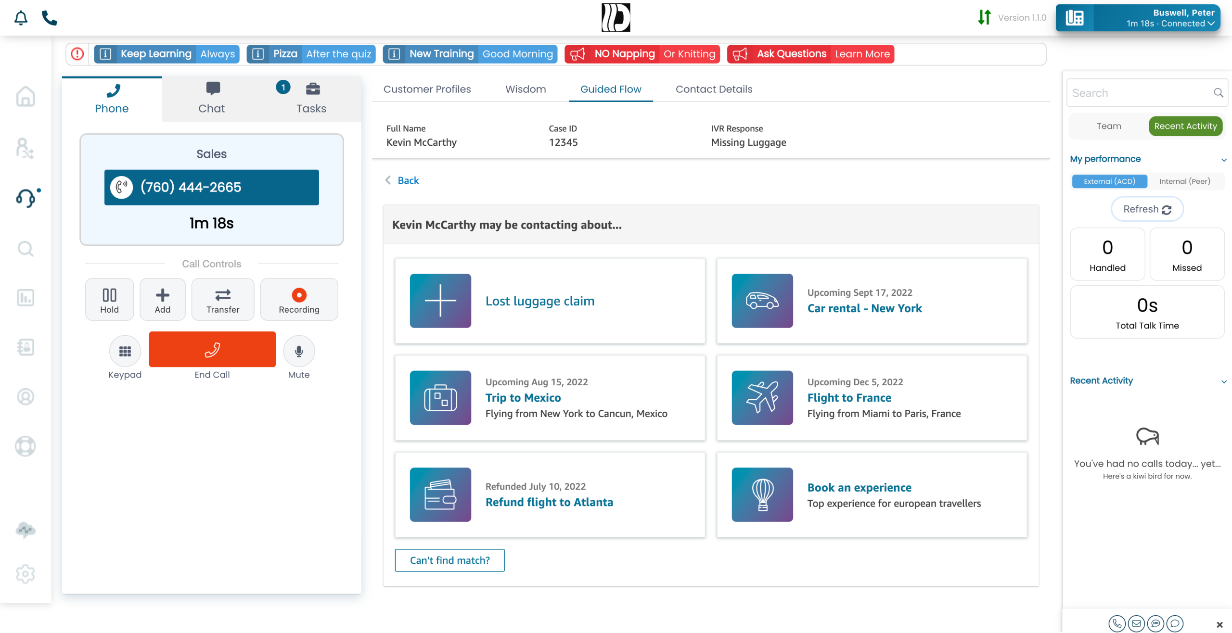Open the settings gear in sidebar
This screenshot has height=633, width=1232.
point(26,574)
